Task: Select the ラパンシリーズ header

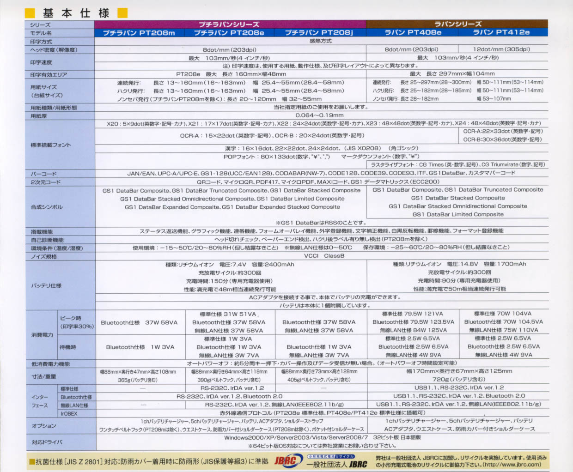Action: [x=457, y=24]
